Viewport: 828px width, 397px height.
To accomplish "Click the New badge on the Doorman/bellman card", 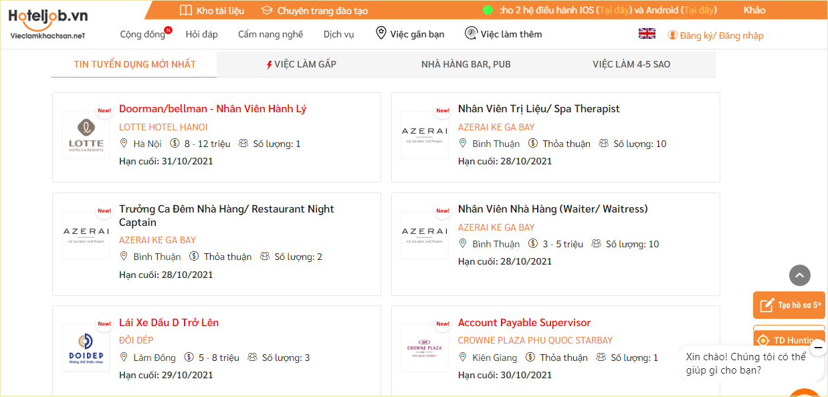I will tap(104, 110).
